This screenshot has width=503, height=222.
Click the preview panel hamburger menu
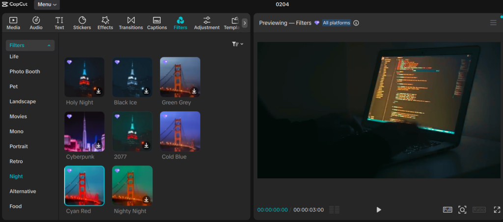(493, 23)
